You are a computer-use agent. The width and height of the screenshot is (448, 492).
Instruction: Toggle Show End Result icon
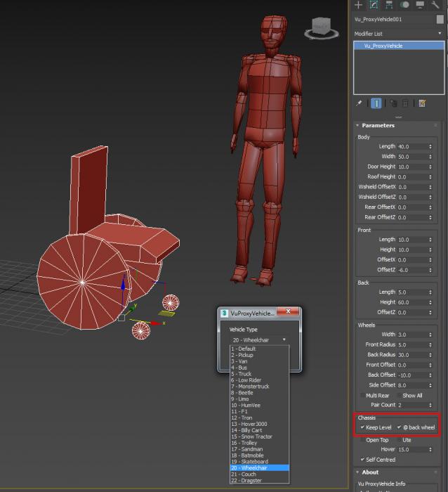click(x=376, y=103)
